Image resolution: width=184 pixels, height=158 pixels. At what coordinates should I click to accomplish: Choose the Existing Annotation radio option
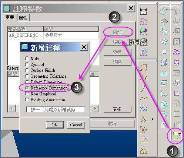point(45,100)
